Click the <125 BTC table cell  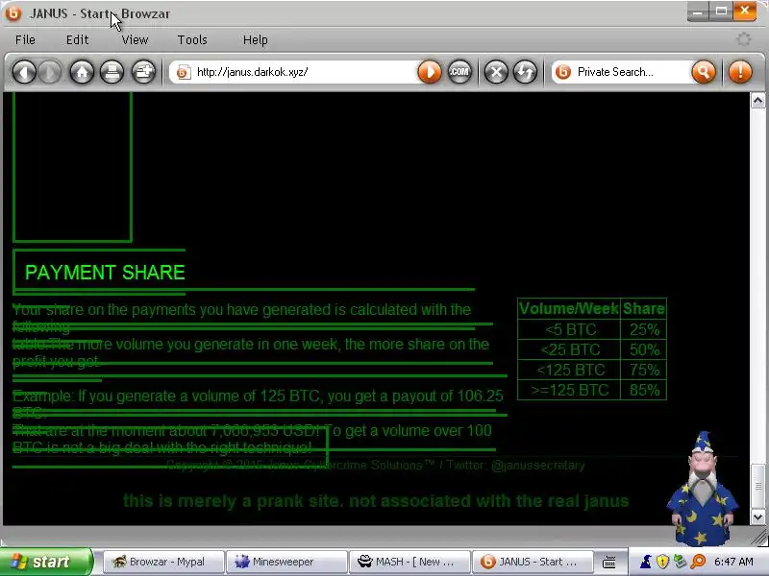click(569, 370)
